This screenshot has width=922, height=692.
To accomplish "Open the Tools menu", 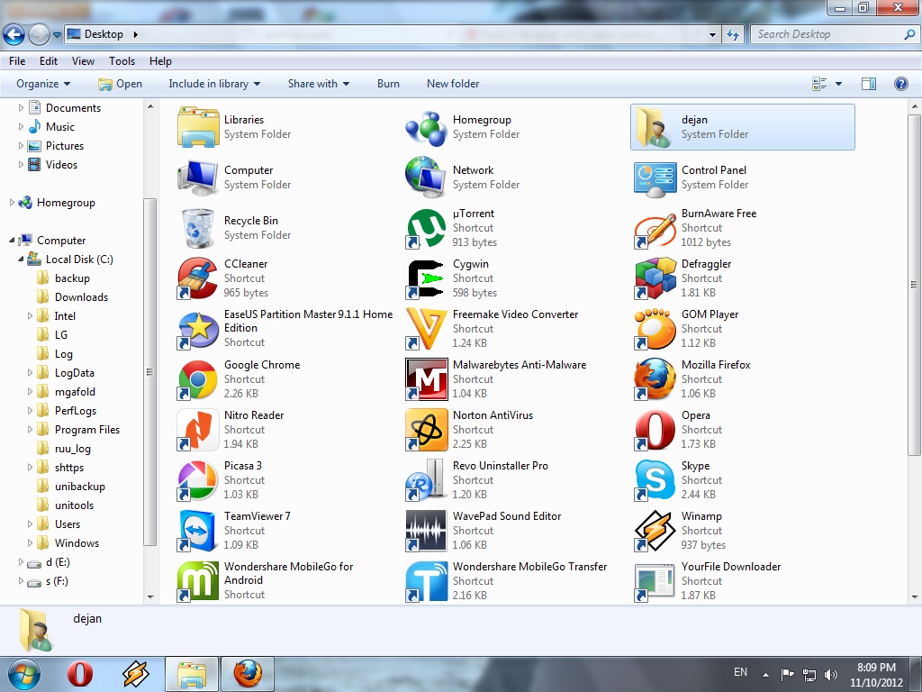I will point(122,61).
